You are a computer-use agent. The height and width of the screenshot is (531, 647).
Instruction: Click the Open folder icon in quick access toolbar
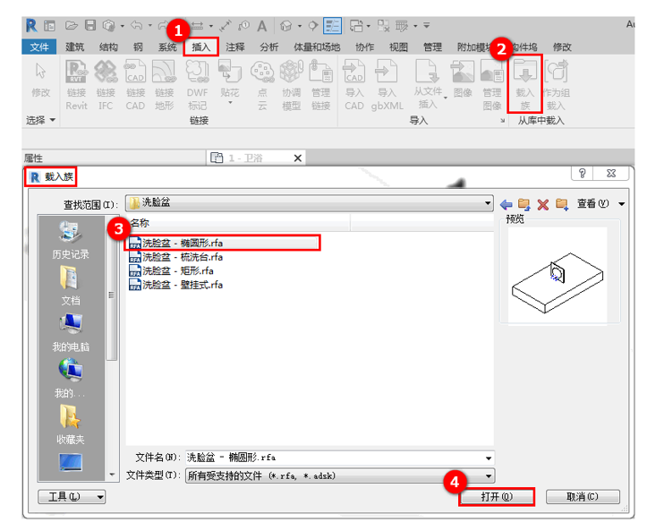71,26
